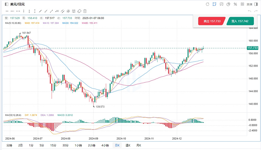Toggle the drawing tools icon

pos(214,4)
